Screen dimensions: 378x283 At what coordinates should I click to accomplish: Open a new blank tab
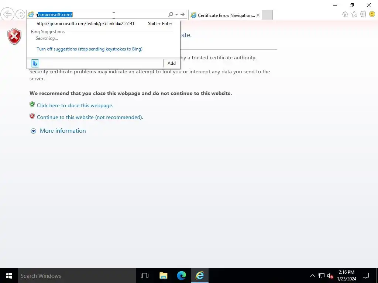pos(267,15)
